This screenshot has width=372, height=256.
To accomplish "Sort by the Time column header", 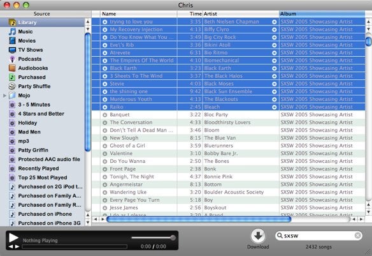I will tap(190, 14).
